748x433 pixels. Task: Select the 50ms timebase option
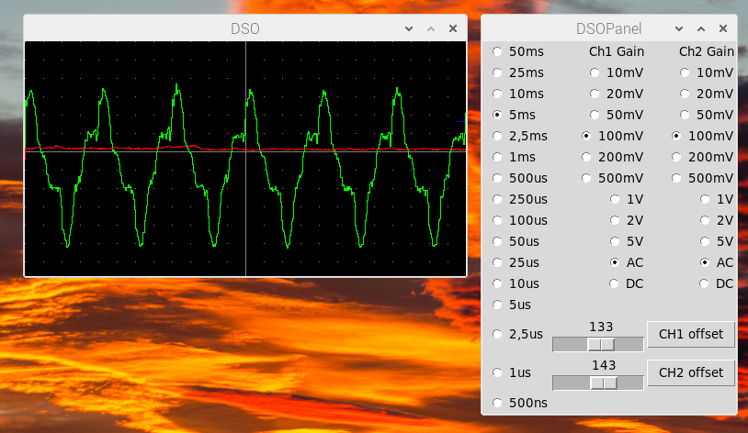coord(518,51)
